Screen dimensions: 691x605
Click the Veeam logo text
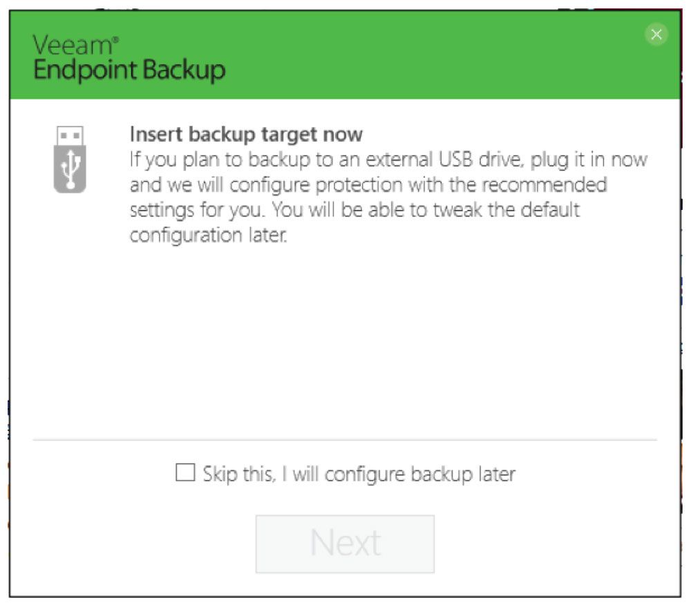click(72, 46)
